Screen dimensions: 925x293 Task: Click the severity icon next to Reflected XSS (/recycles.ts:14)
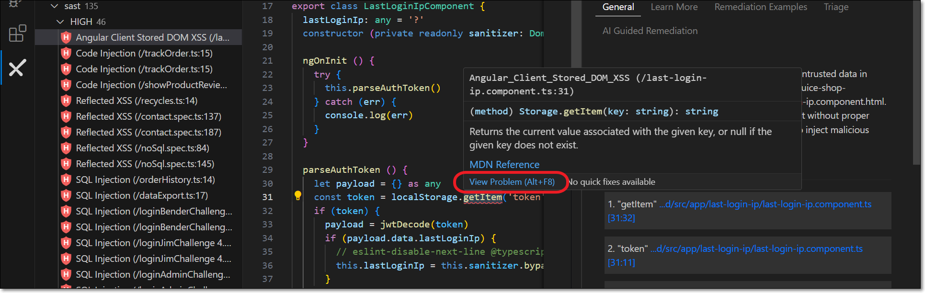click(67, 101)
